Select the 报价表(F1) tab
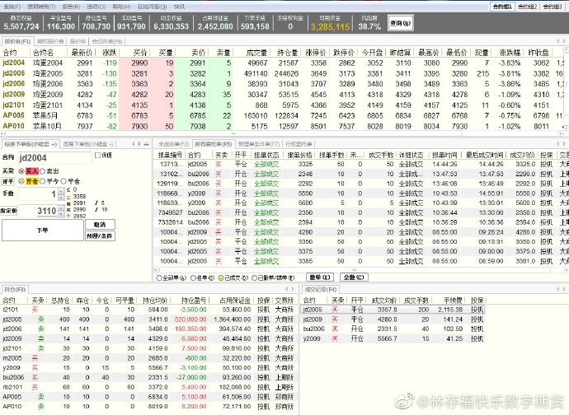The width and height of the screenshot is (569, 415). [17, 41]
